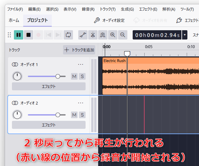Click トラックを追加 add track button

79,50
